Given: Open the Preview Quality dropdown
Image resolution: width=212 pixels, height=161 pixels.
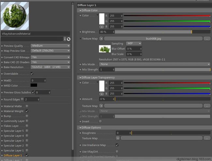Looking at the screenshot, I should click(51, 46).
